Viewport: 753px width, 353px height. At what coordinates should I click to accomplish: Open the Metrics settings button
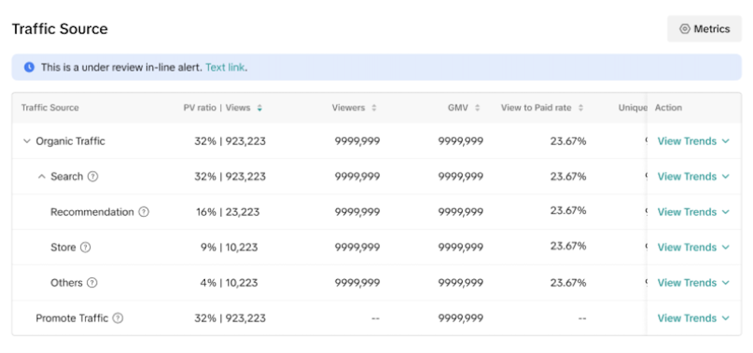(x=704, y=29)
